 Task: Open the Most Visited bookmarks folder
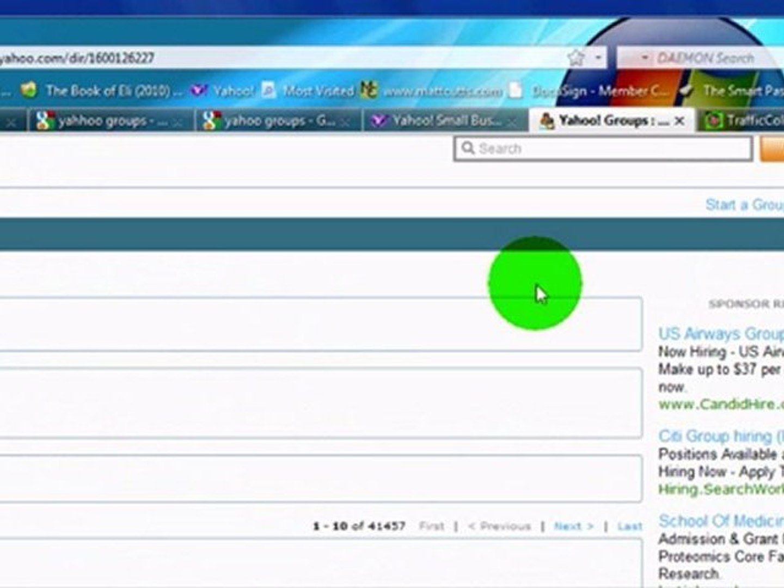[318, 90]
